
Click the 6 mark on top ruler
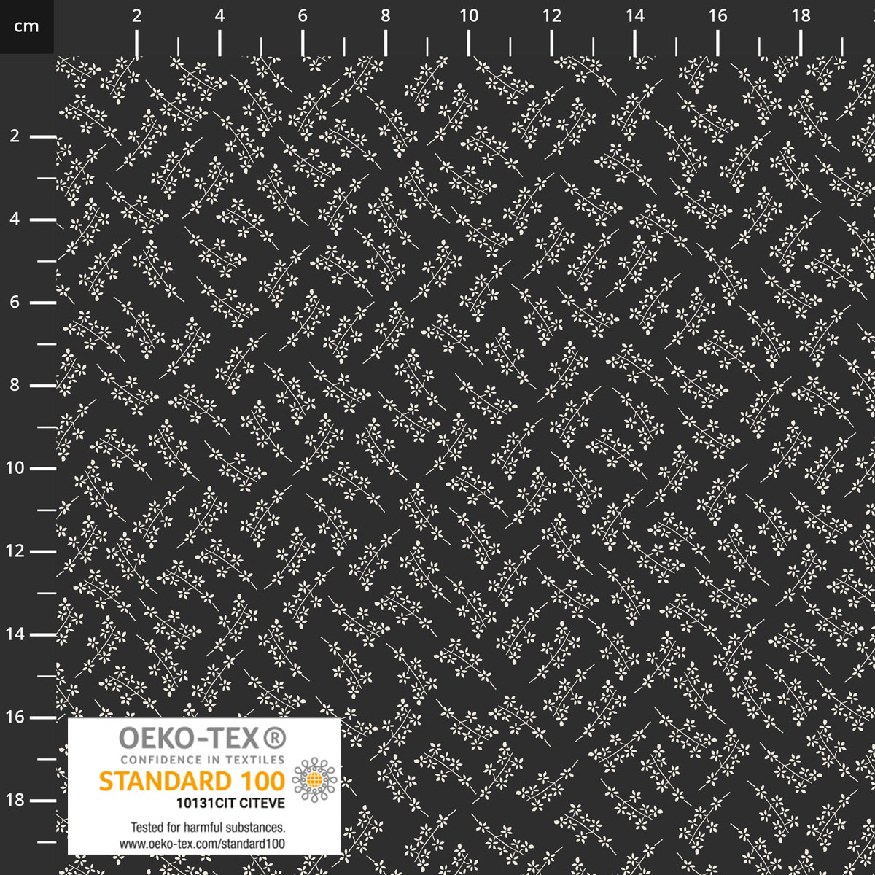tap(303, 16)
